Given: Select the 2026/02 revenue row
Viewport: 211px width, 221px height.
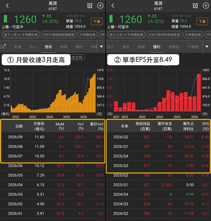Looking at the screenshot, I should coord(53,204).
